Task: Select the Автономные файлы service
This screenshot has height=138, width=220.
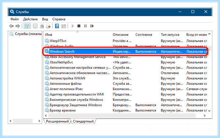Action: (x=66, y=84)
